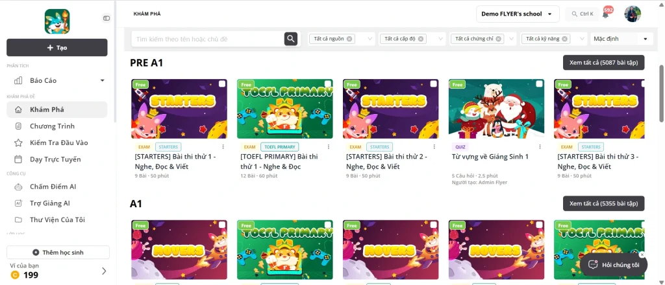Open the Khám Phá menu item
The width and height of the screenshot is (665, 285).
coord(57,109)
